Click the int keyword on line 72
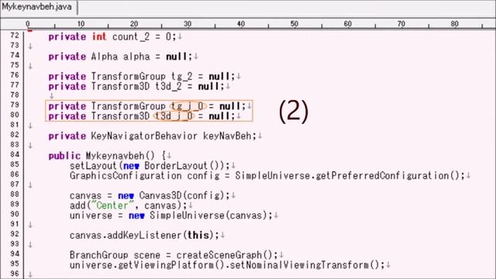 tap(99, 37)
